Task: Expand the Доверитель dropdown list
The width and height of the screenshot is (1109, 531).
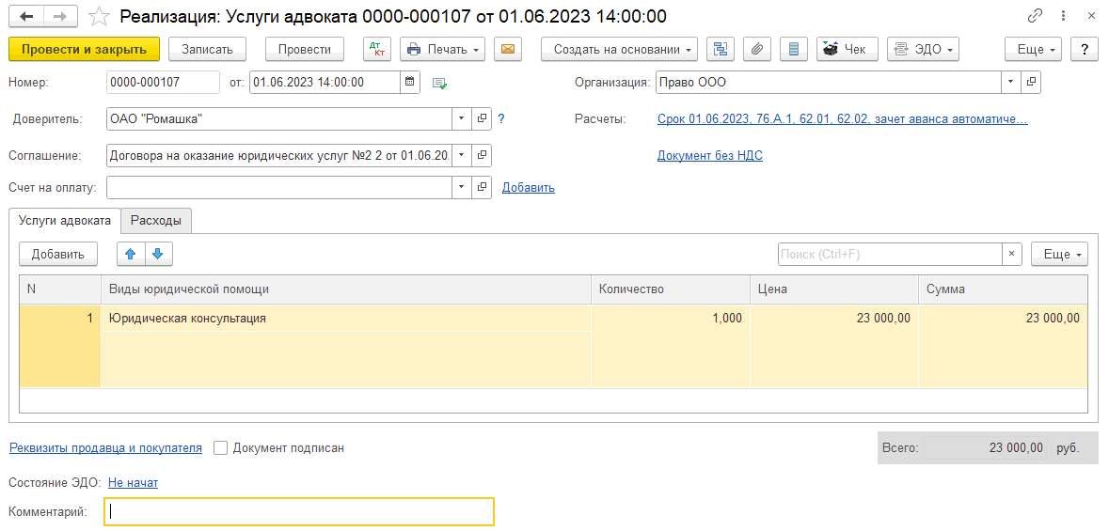Action: 461,118
